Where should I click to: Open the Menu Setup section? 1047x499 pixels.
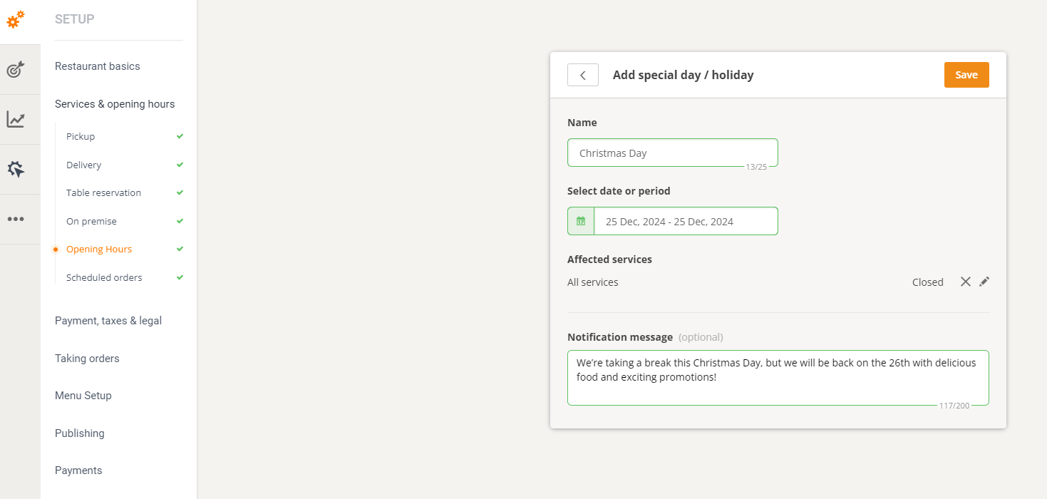coord(83,396)
